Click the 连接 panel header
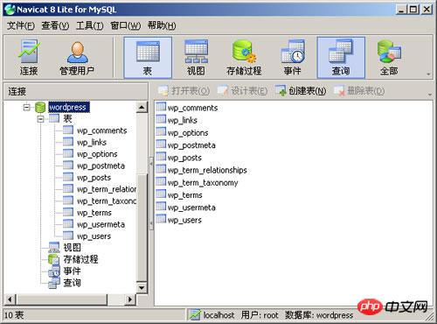The image size is (437, 324). tap(76, 91)
